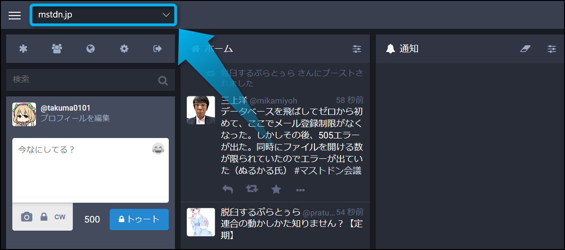Open preferences via gear icon
This screenshot has height=250, width=565.
[x=124, y=49]
